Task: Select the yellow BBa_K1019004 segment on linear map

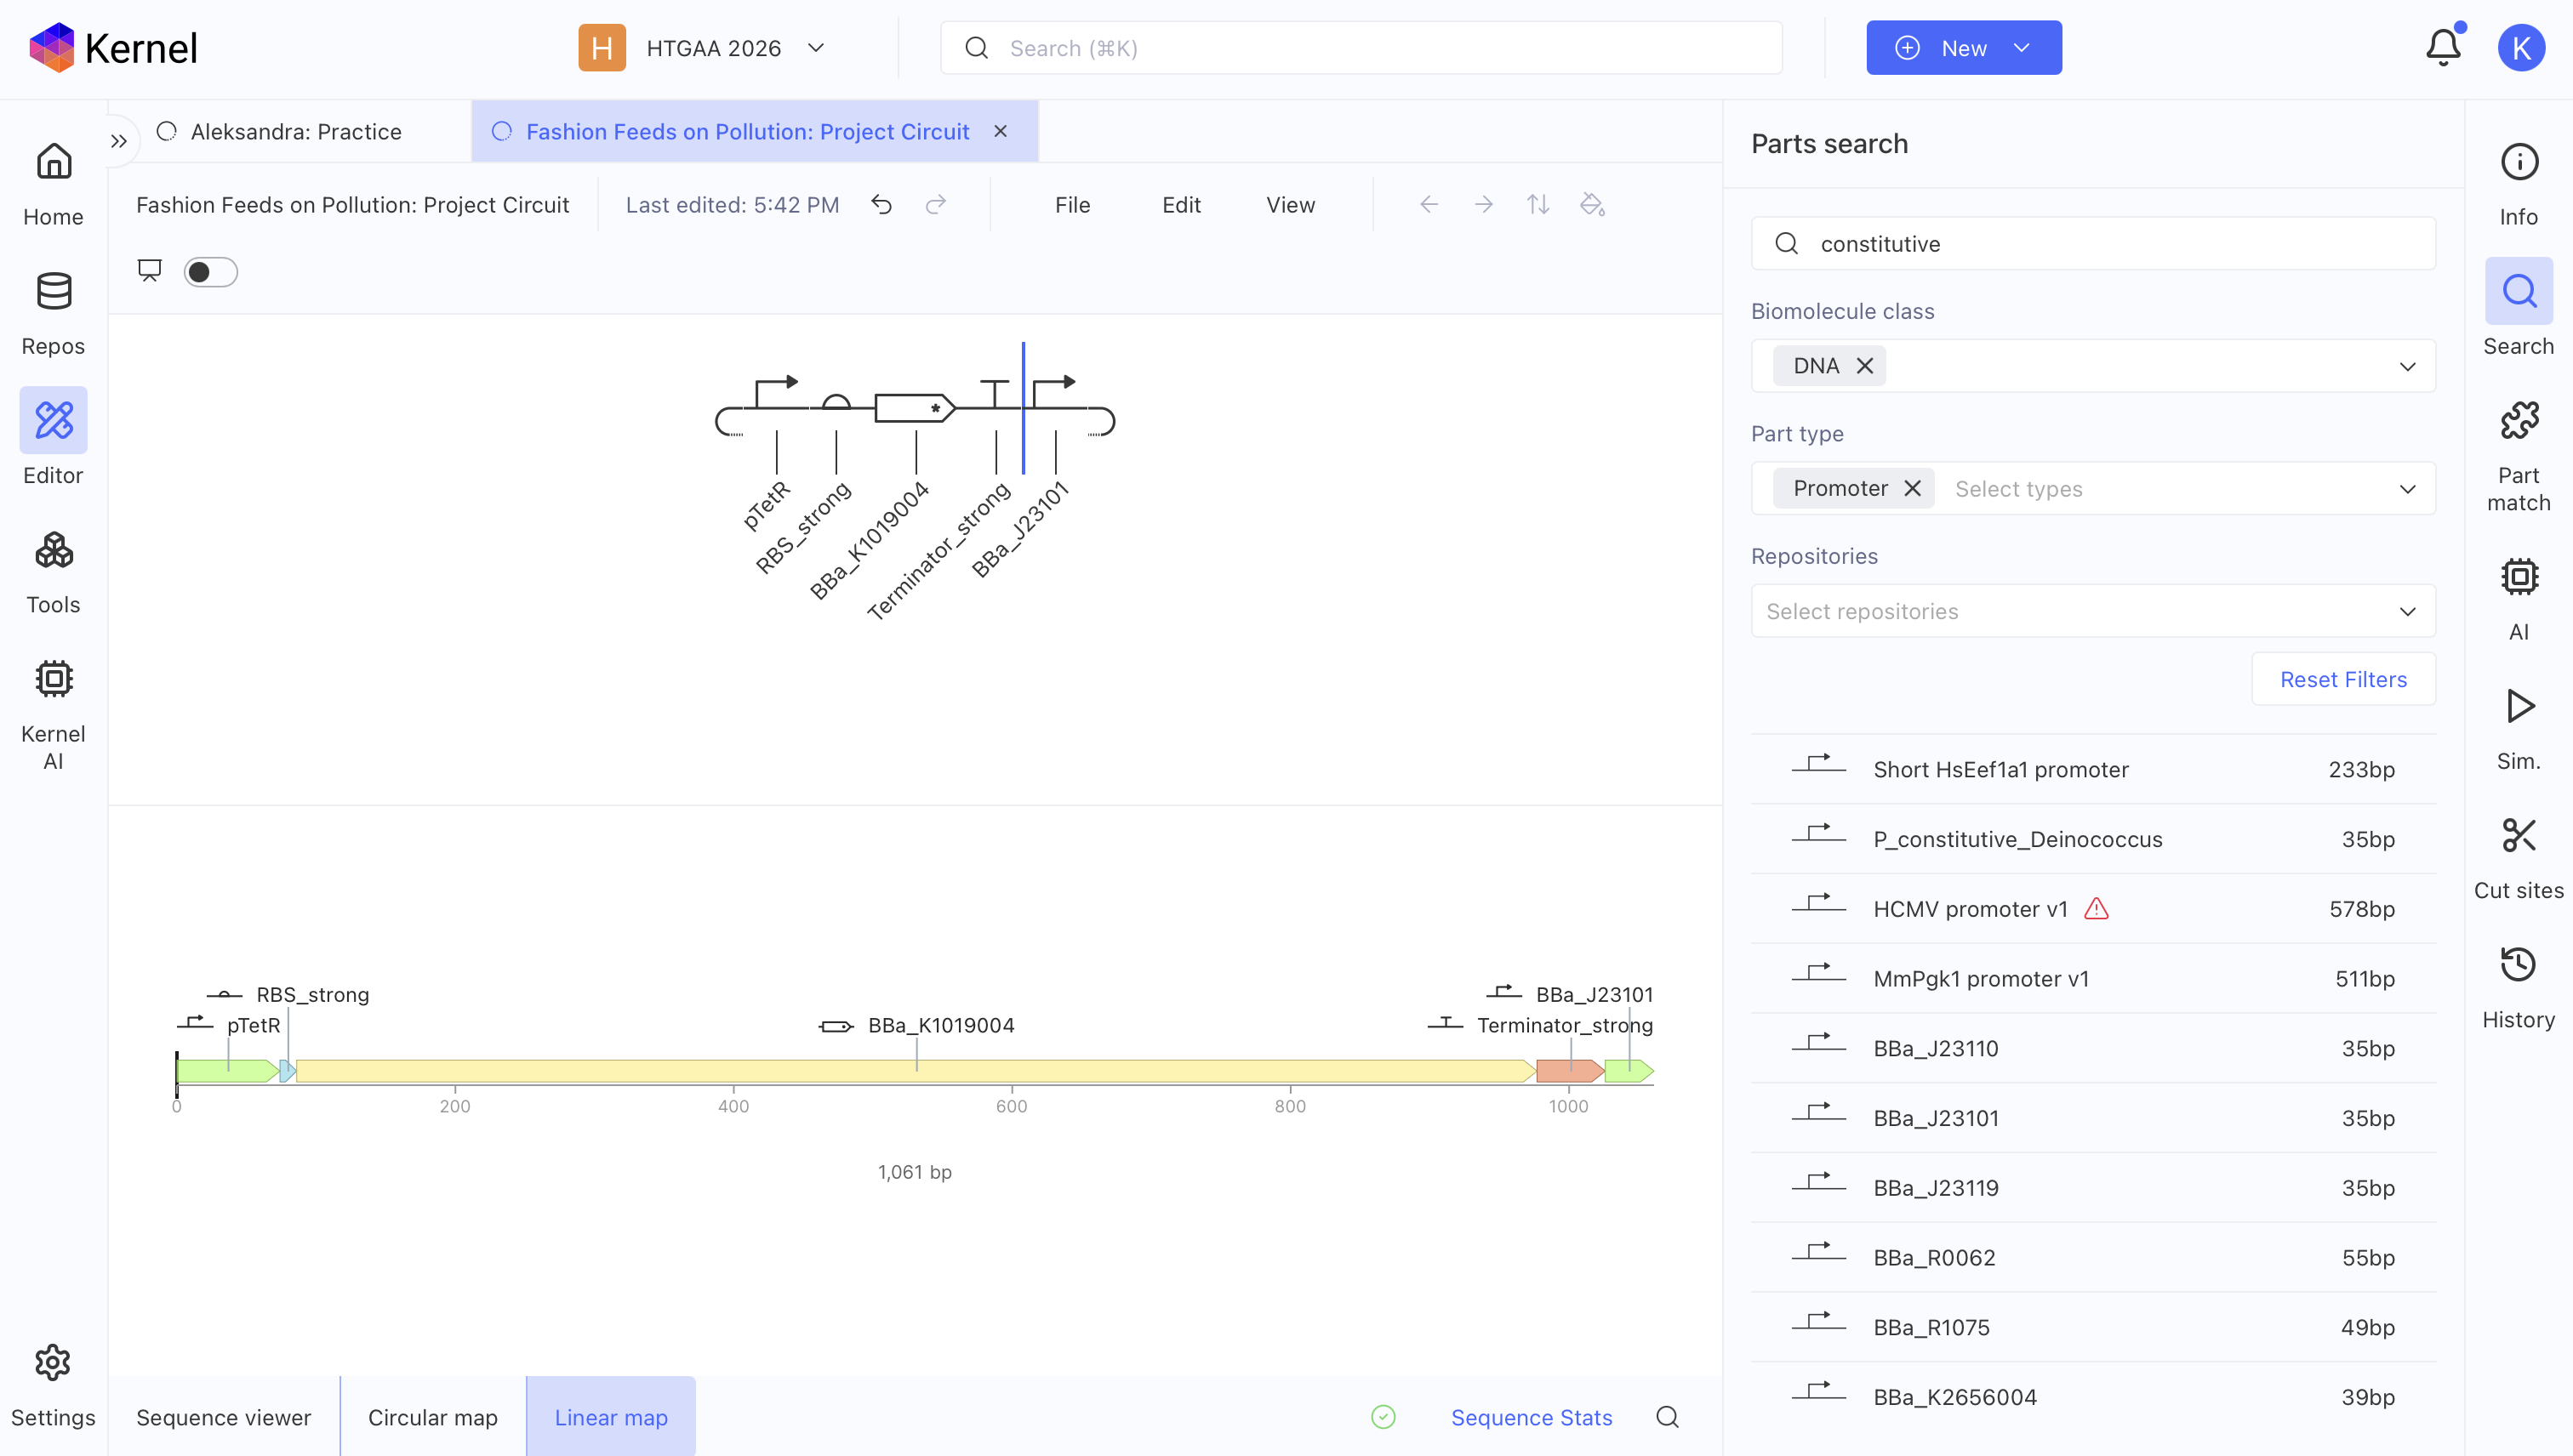Action: click(916, 1071)
